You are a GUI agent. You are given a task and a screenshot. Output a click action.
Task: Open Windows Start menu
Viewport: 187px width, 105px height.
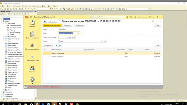tap(3, 104)
